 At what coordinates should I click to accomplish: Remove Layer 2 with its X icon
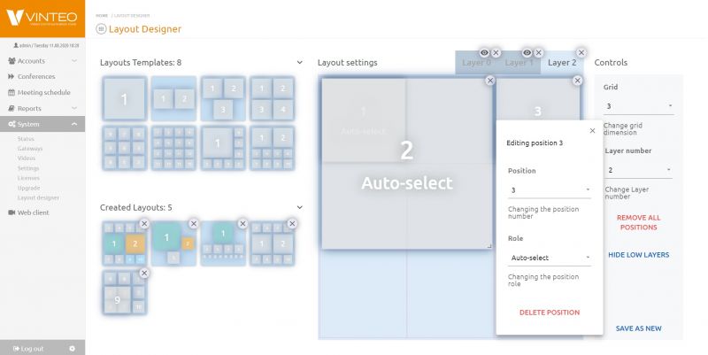pos(581,53)
